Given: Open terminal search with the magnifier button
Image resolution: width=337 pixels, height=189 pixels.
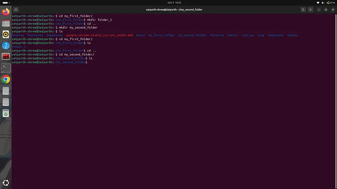Looking at the screenshot, I should click(x=303, y=10).
